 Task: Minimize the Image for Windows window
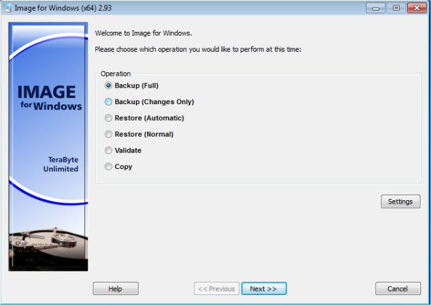point(375,8)
